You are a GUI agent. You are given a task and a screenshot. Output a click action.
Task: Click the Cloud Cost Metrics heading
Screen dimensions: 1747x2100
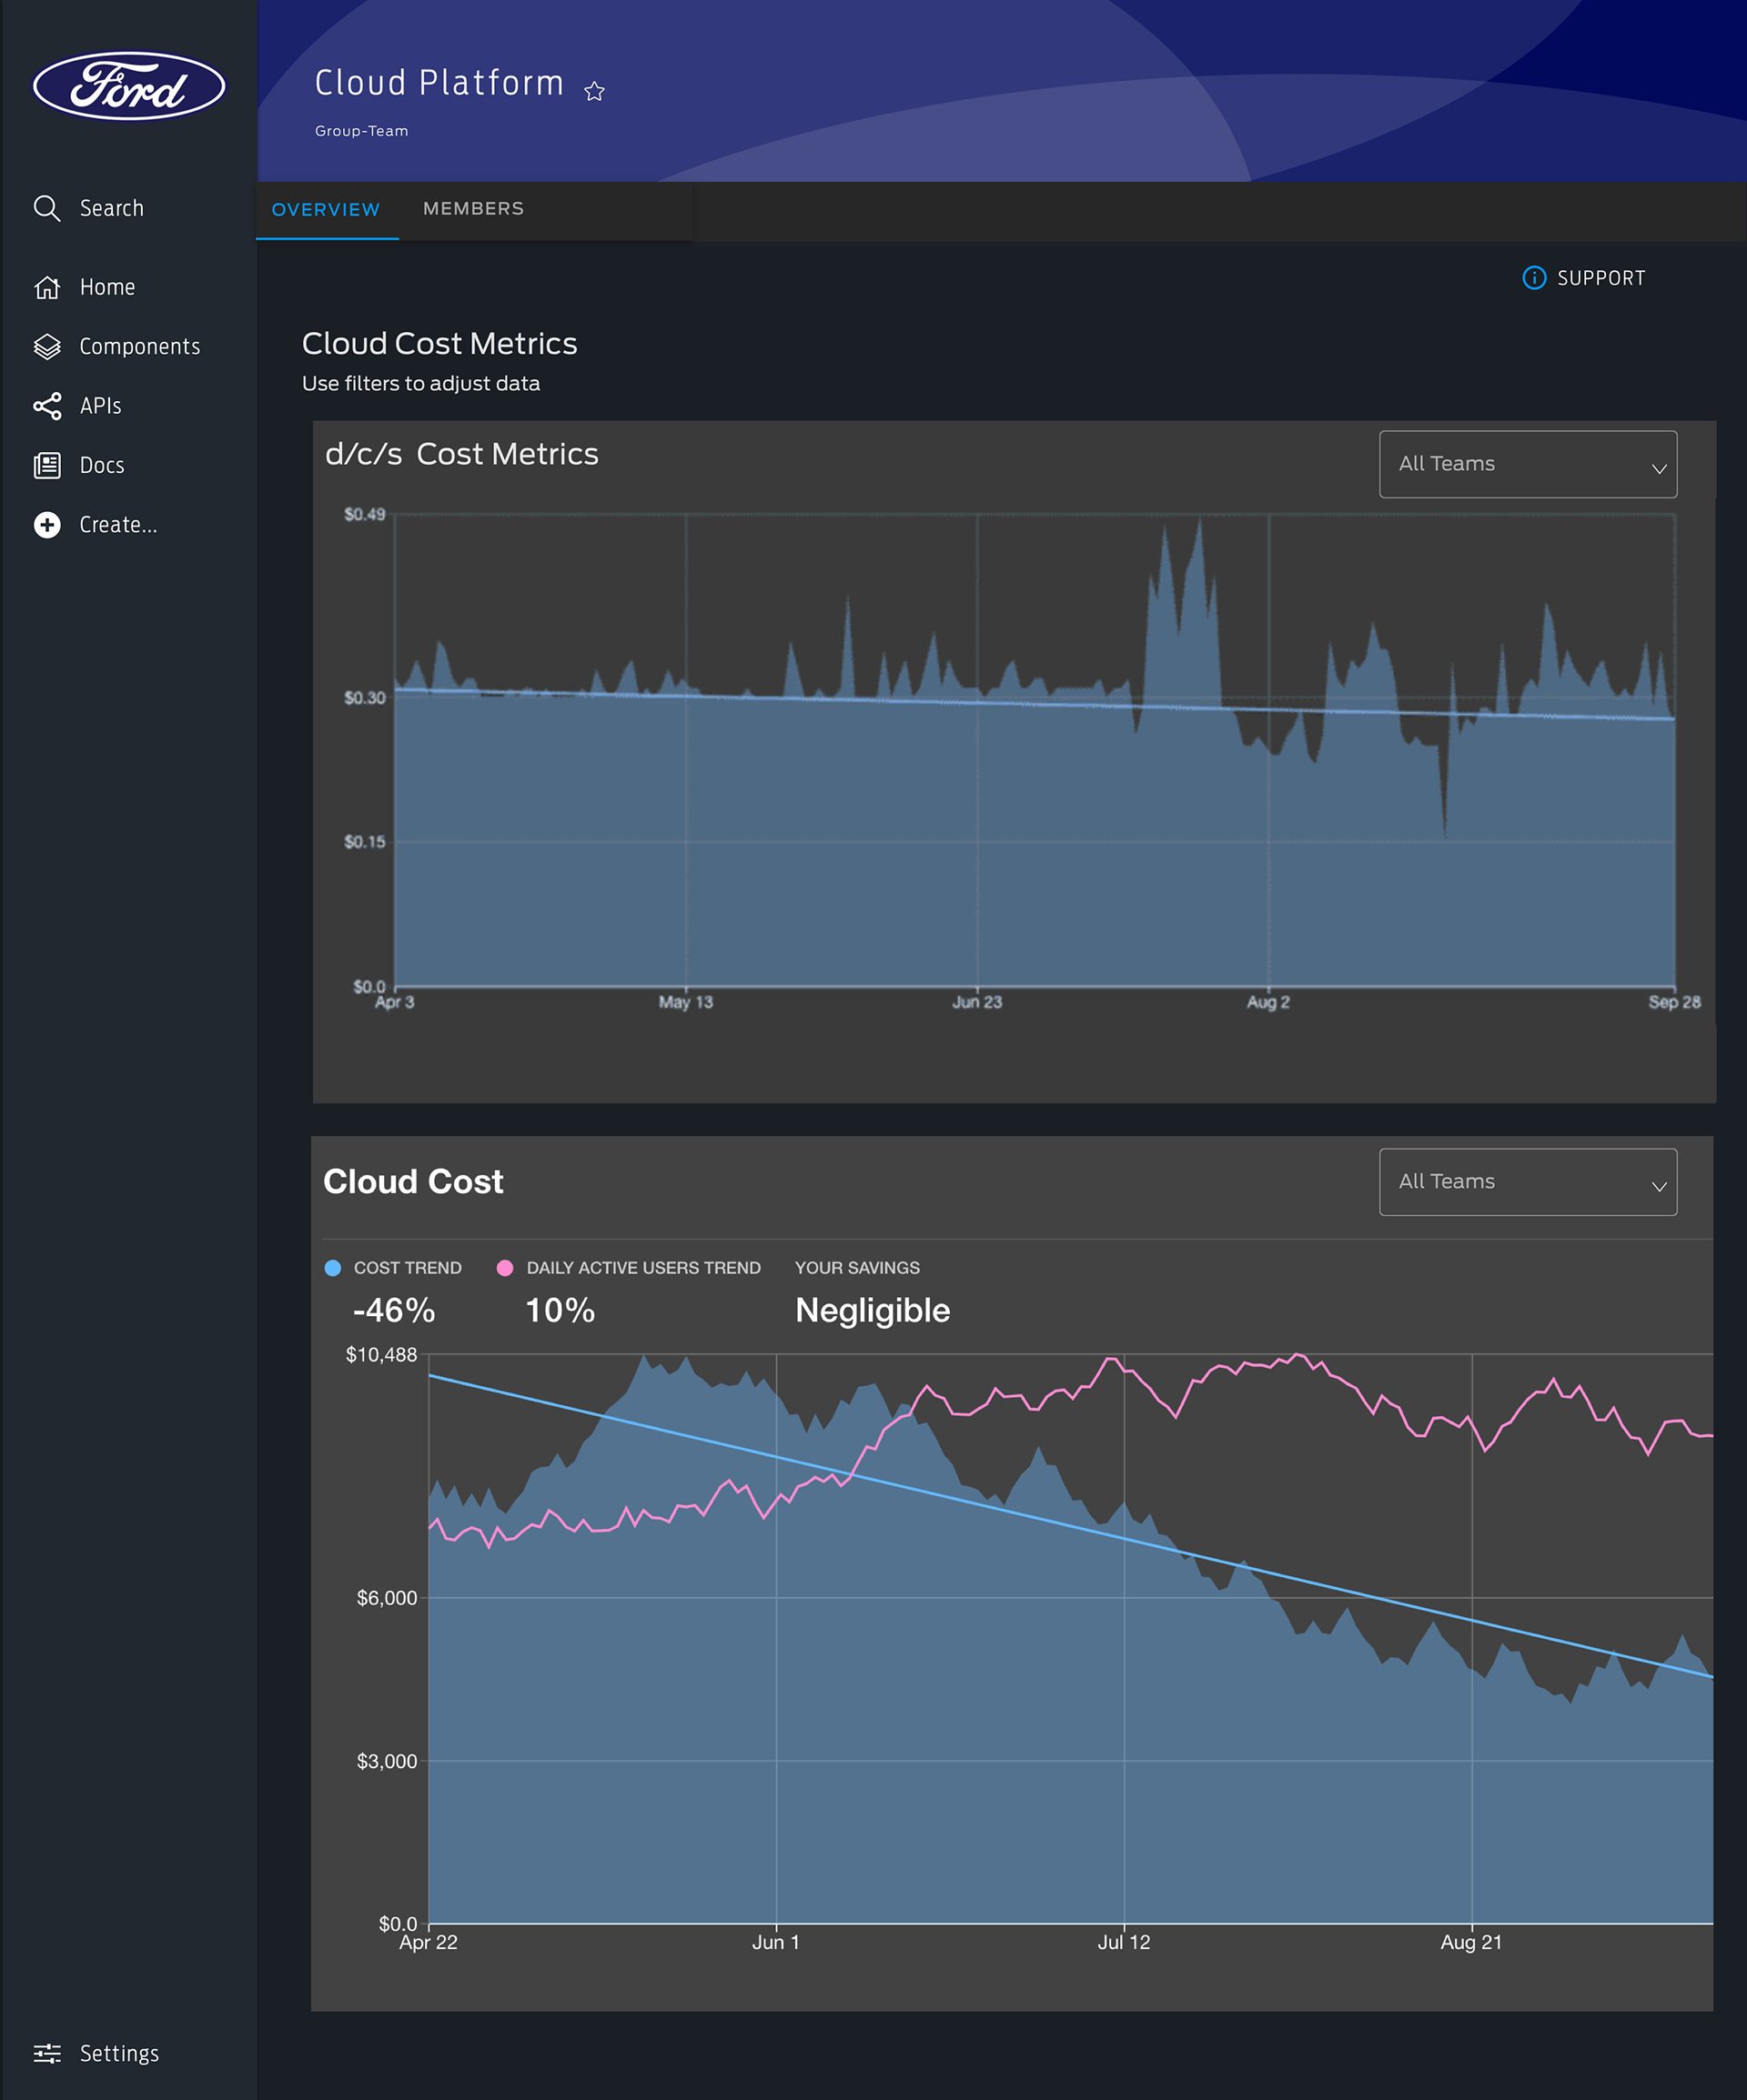(x=439, y=343)
